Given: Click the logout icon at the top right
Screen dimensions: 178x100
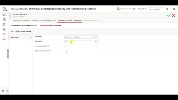Looking at the screenshot, I should [174, 9].
